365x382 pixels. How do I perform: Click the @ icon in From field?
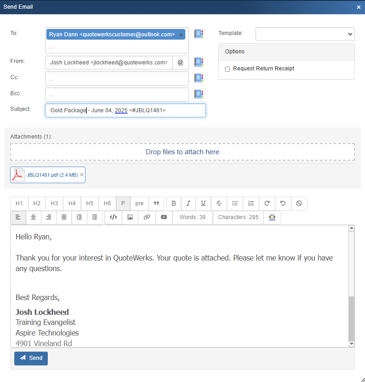tap(180, 63)
